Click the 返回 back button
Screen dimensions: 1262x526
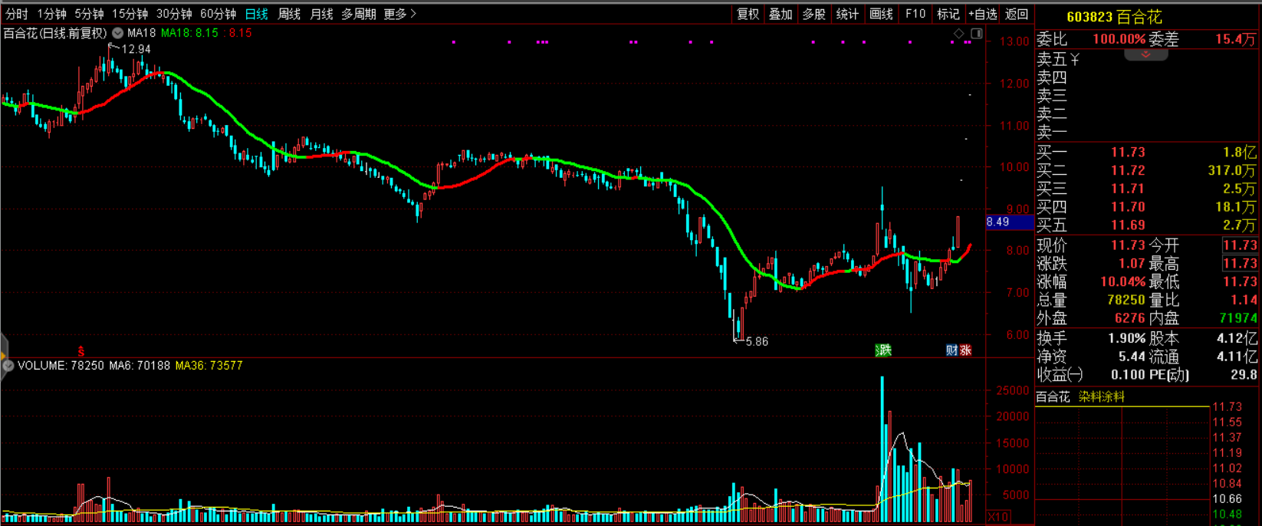click(1016, 14)
